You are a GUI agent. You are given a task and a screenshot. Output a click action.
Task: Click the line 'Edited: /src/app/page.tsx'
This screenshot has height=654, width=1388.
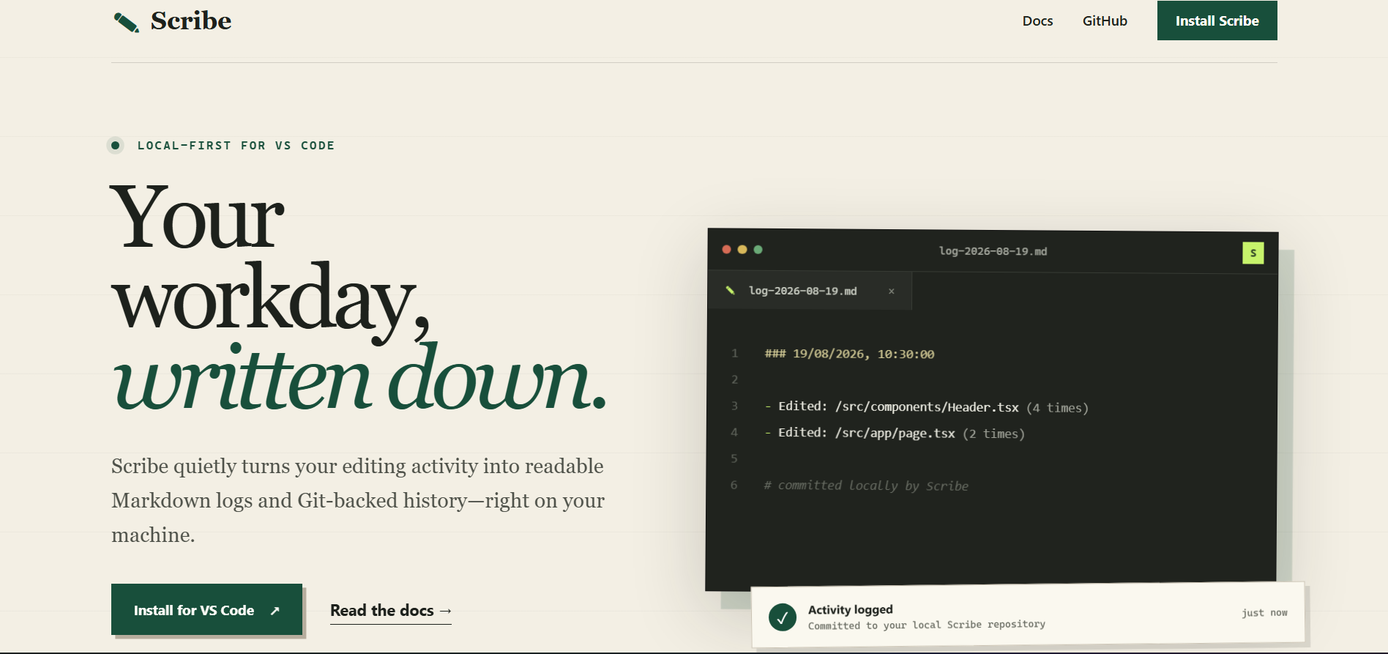coord(866,433)
